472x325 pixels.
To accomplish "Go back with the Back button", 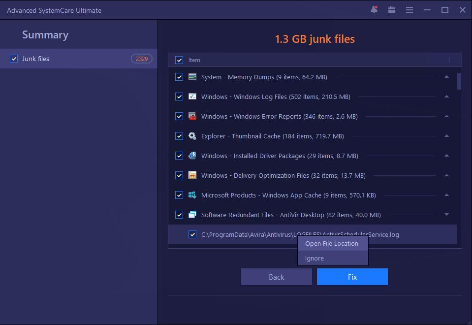I will [276, 277].
